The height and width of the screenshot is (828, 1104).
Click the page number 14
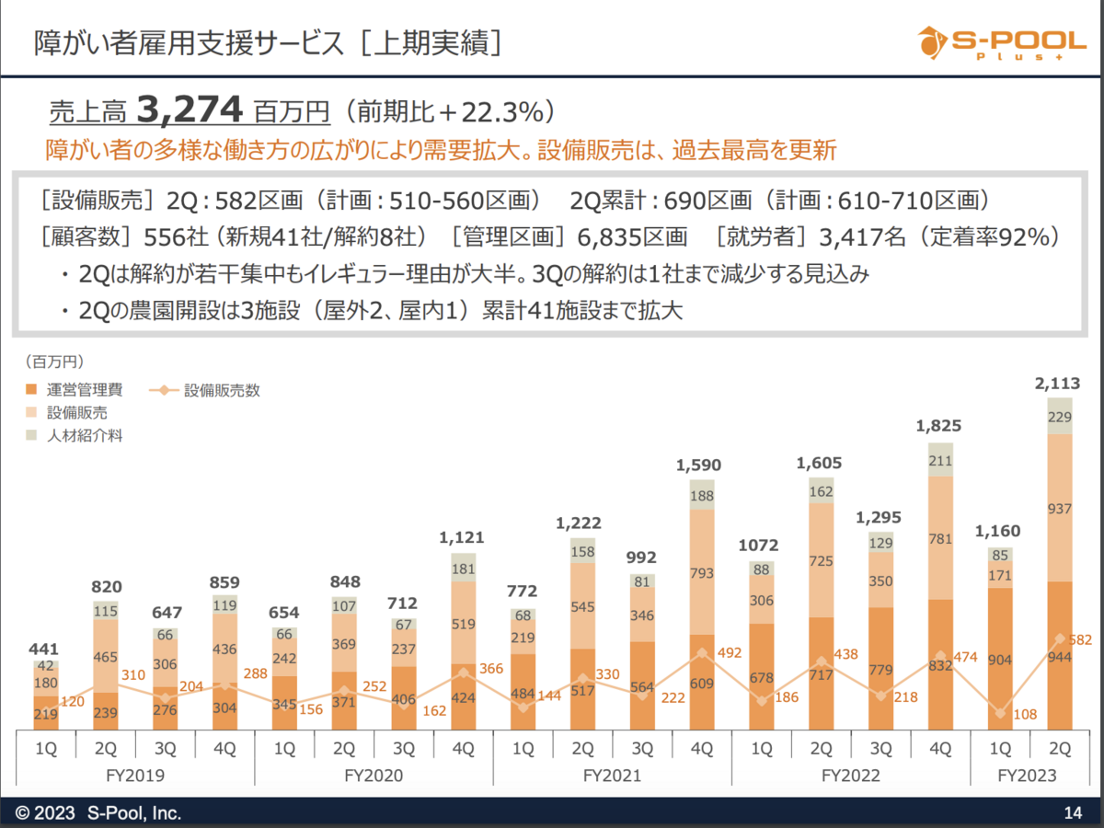tap(1072, 813)
